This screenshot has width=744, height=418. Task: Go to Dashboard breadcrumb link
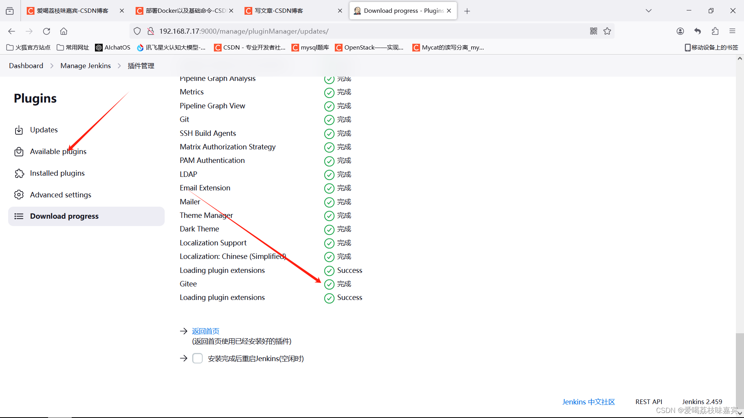pos(26,66)
